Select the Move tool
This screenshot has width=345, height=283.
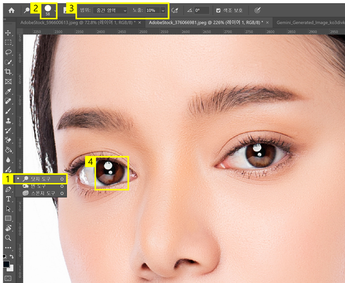point(8,33)
